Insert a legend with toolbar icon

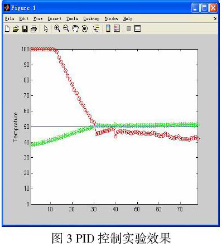click(x=117, y=28)
